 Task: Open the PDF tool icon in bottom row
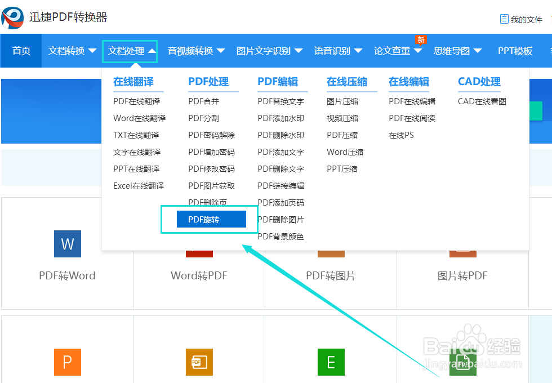click(199, 363)
